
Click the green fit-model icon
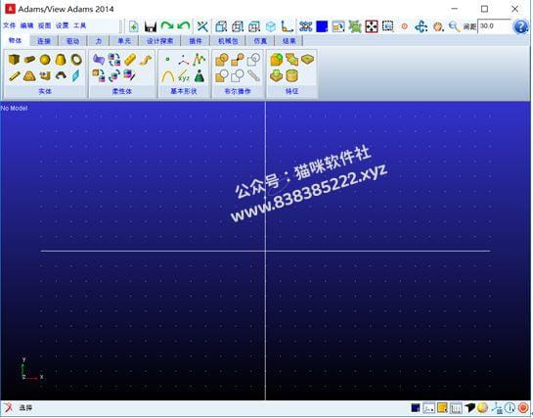pyautogui.click(x=355, y=26)
